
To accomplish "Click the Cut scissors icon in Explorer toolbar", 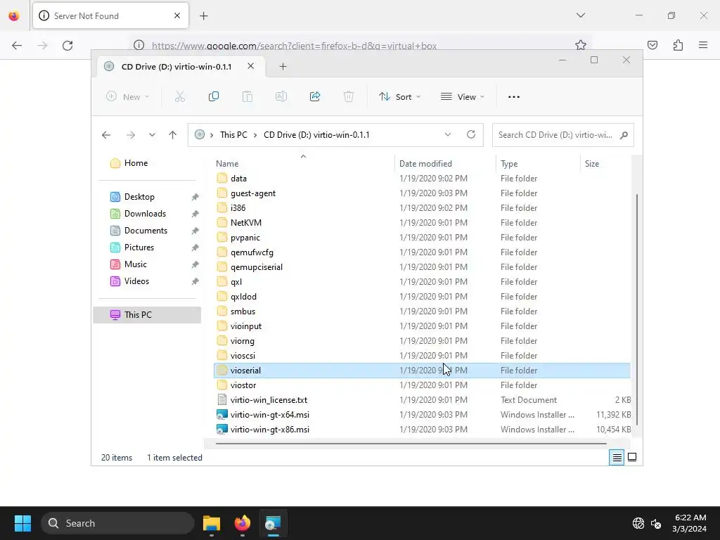I will pyautogui.click(x=179, y=96).
